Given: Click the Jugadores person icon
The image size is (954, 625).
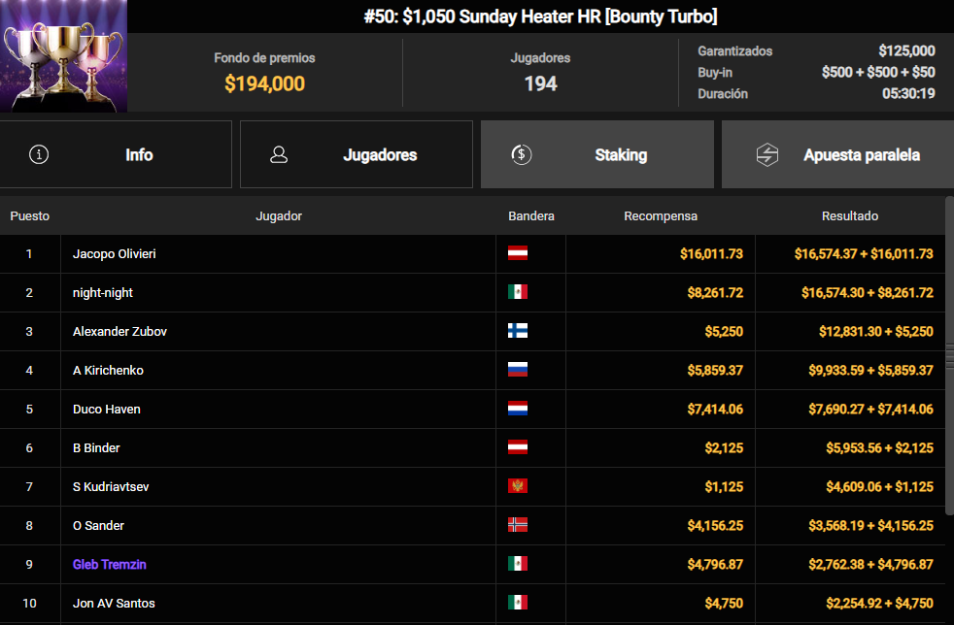Looking at the screenshot, I should pos(279,154).
